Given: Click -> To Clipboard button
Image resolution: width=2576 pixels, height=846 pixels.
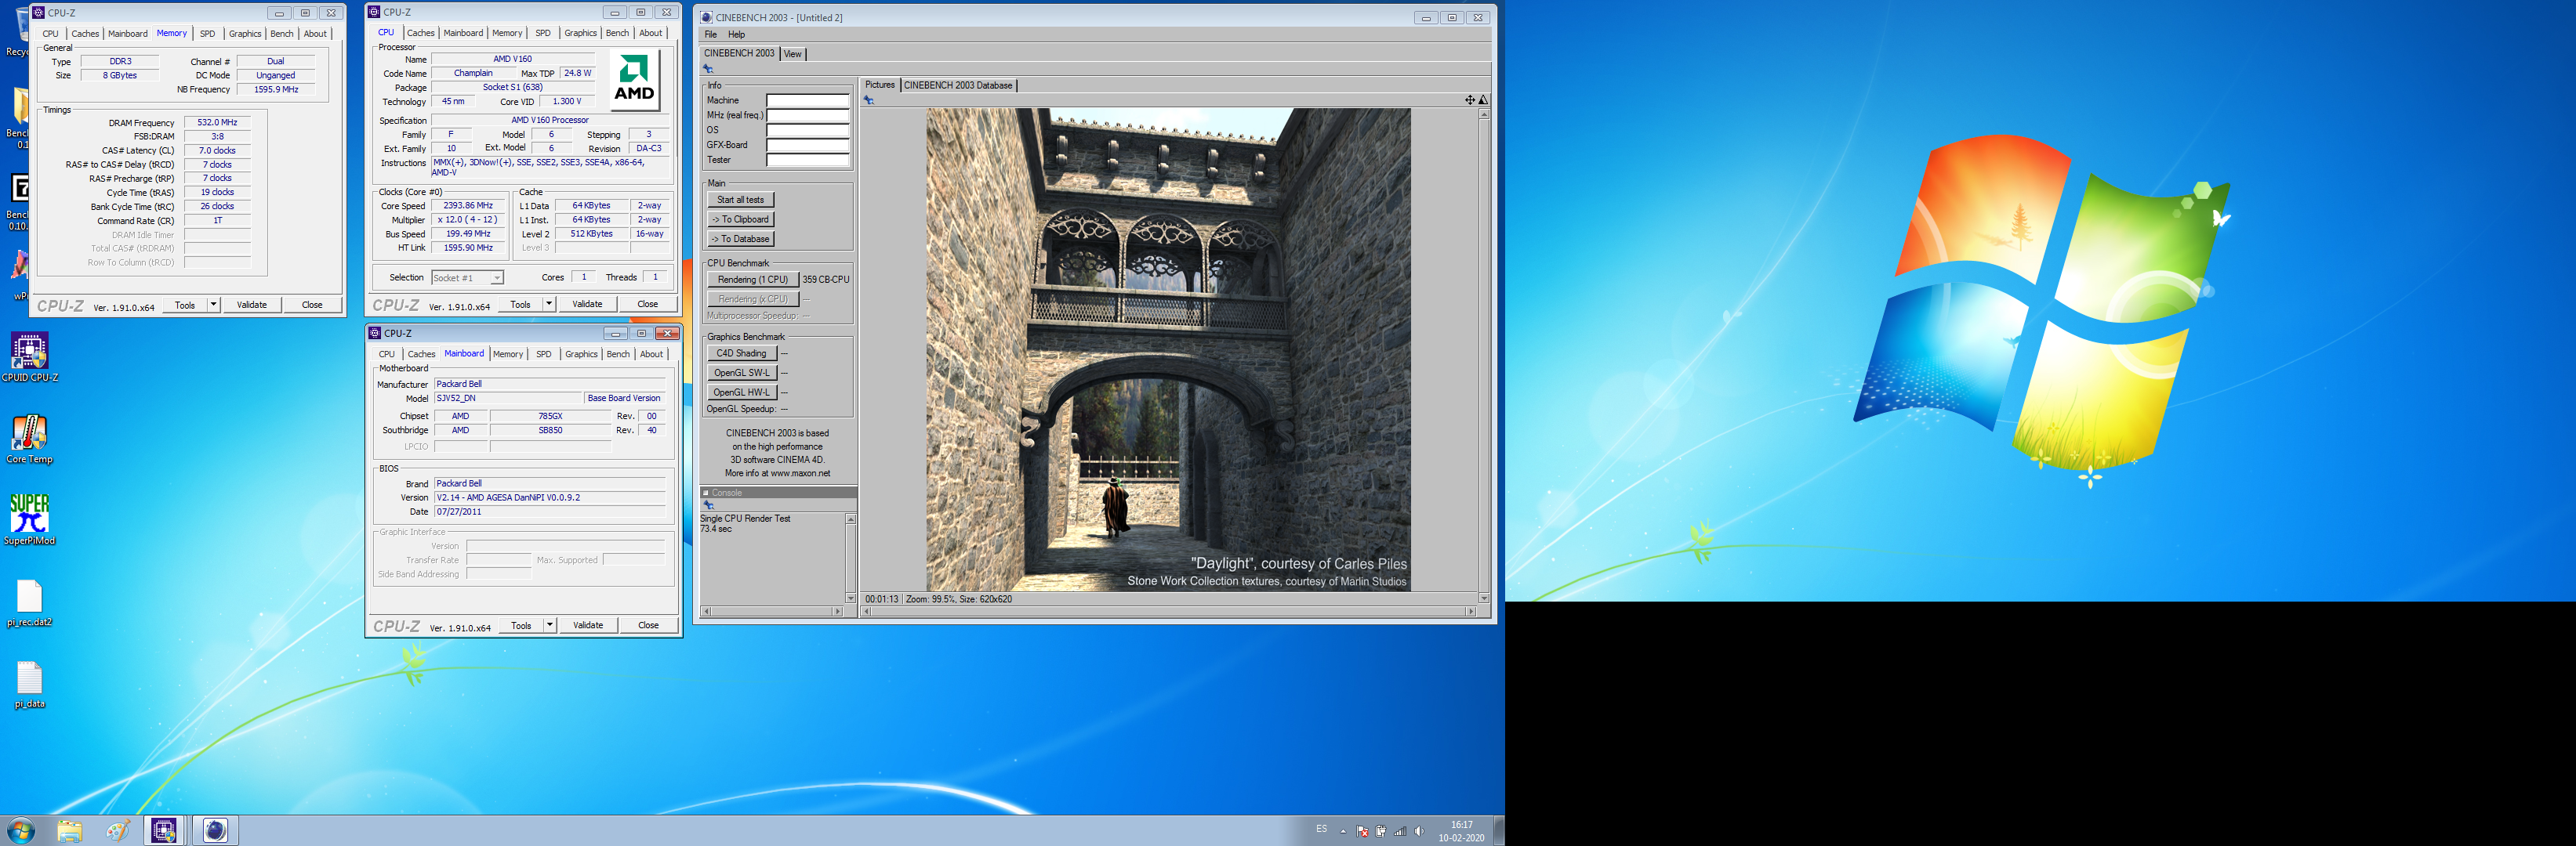Looking at the screenshot, I should click(741, 220).
